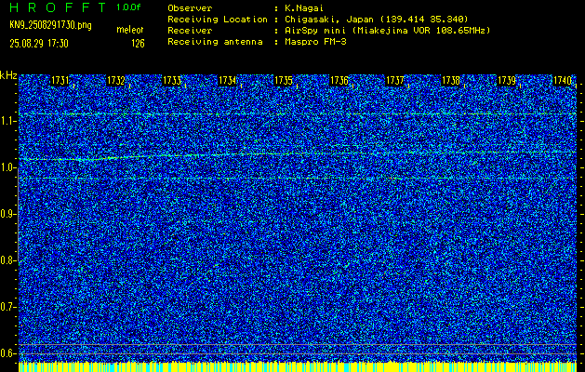Click the 1731 time marker
Screen dimensions: 585x372
pos(60,81)
